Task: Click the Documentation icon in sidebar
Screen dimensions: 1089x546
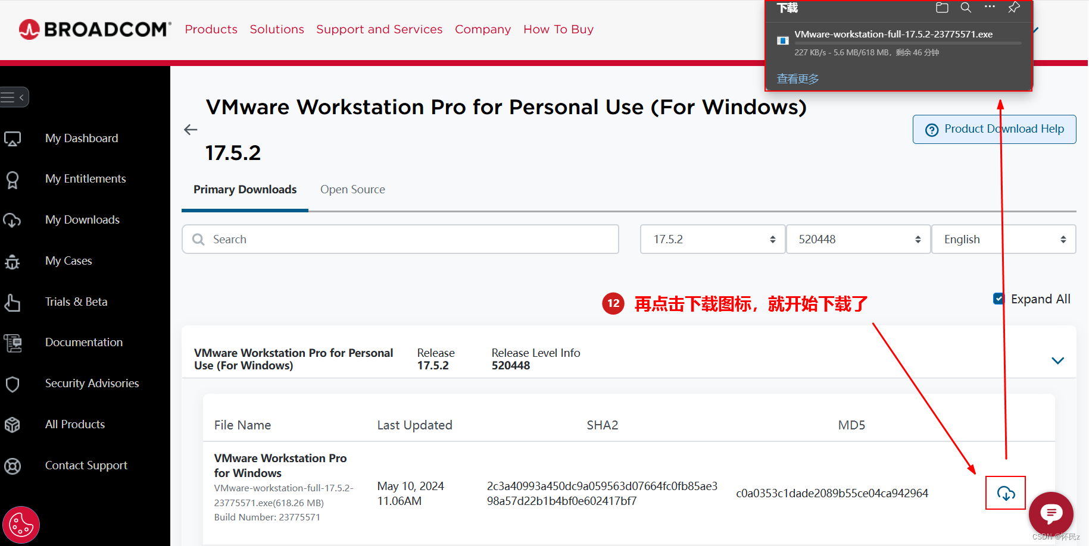Action: tap(13, 343)
